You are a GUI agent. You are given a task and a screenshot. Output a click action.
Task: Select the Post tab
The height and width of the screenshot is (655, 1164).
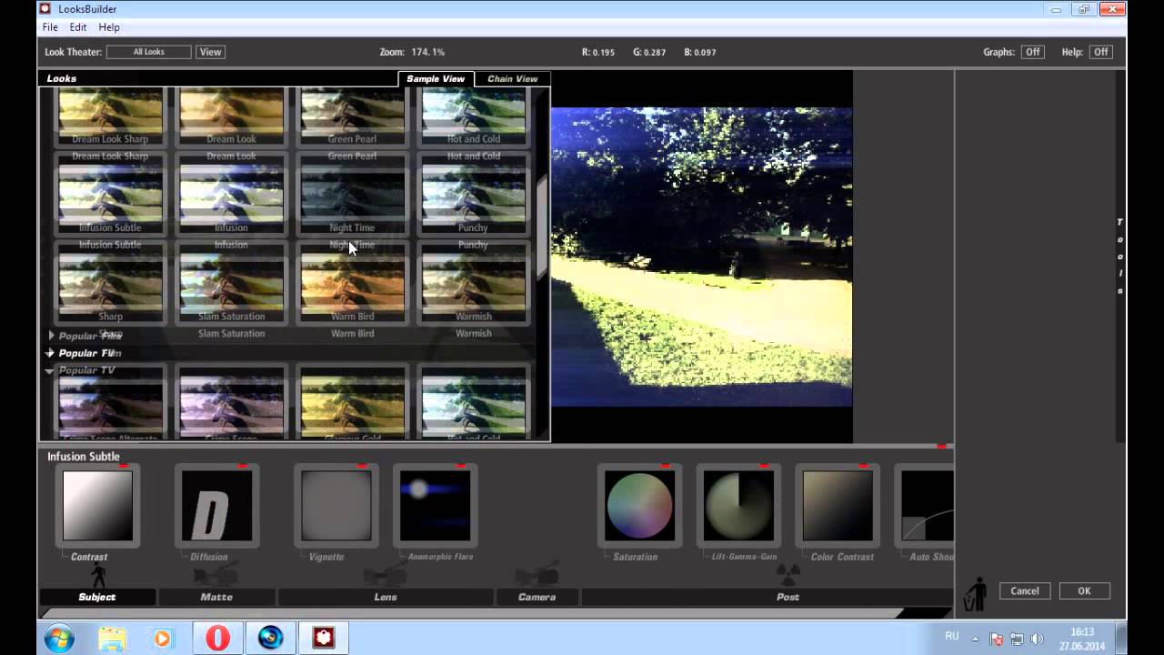click(788, 597)
